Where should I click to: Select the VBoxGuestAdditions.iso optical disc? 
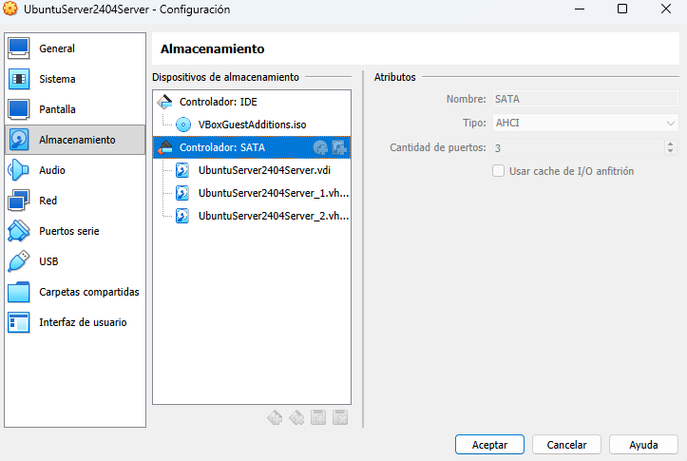point(252,125)
